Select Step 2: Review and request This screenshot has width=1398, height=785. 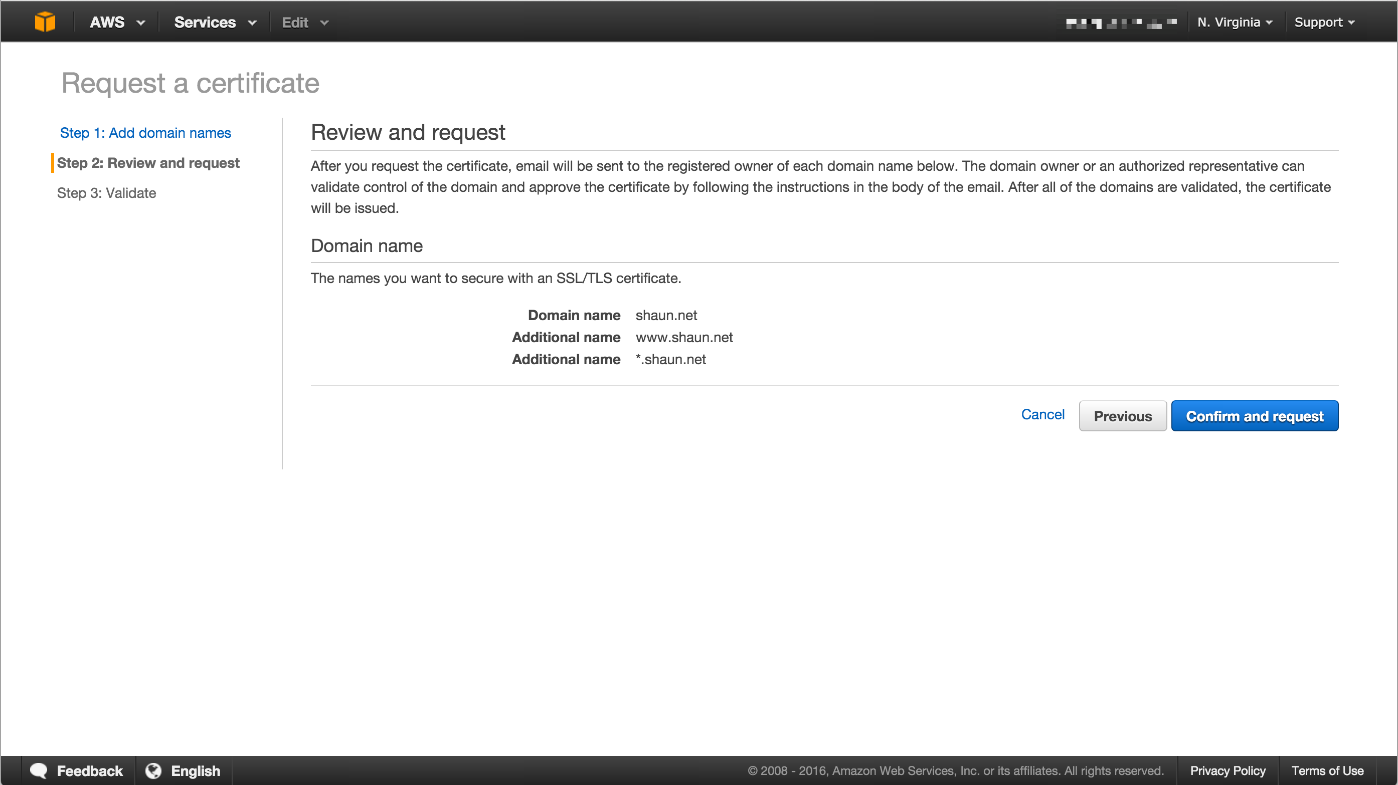148,163
